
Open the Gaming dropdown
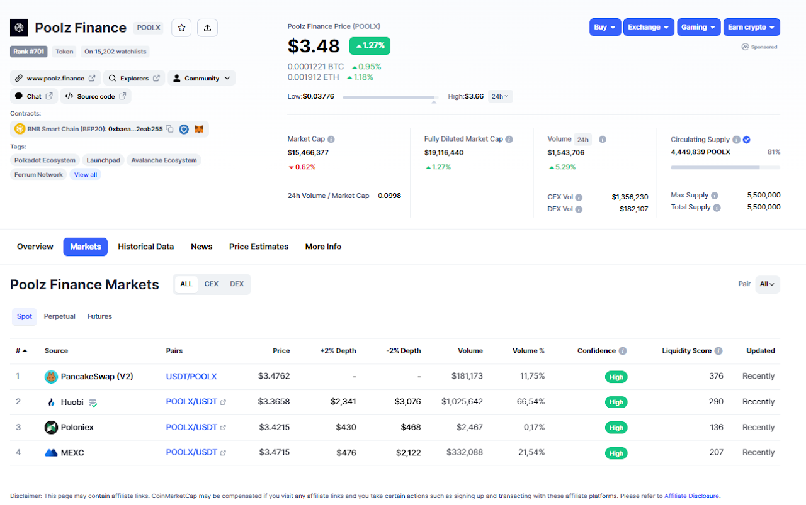point(699,27)
